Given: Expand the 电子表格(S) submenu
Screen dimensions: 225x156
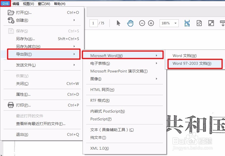Looking at the screenshot, I should pos(125,63).
